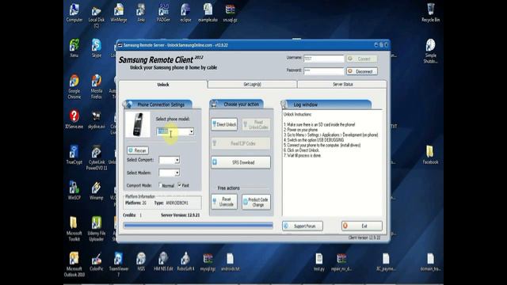Launch WinMerge from the desktop
Viewport: 507px width, 285px height.
point(119,13)
